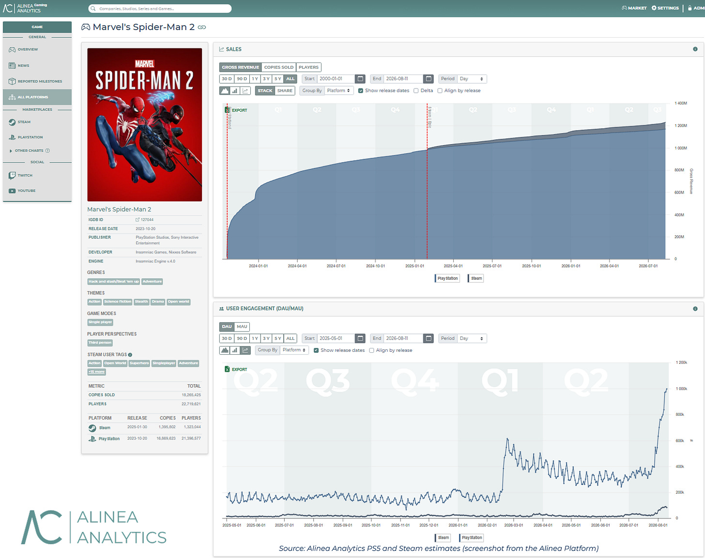Set Sales range to 30 D
Image resolution: width=705 pixels, height=558 pixels.
click(x=227, y=79)
